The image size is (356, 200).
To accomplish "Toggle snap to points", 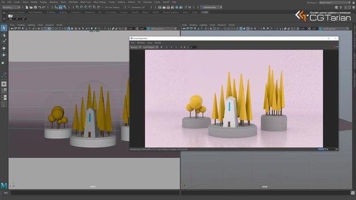I will pos(86,7).
